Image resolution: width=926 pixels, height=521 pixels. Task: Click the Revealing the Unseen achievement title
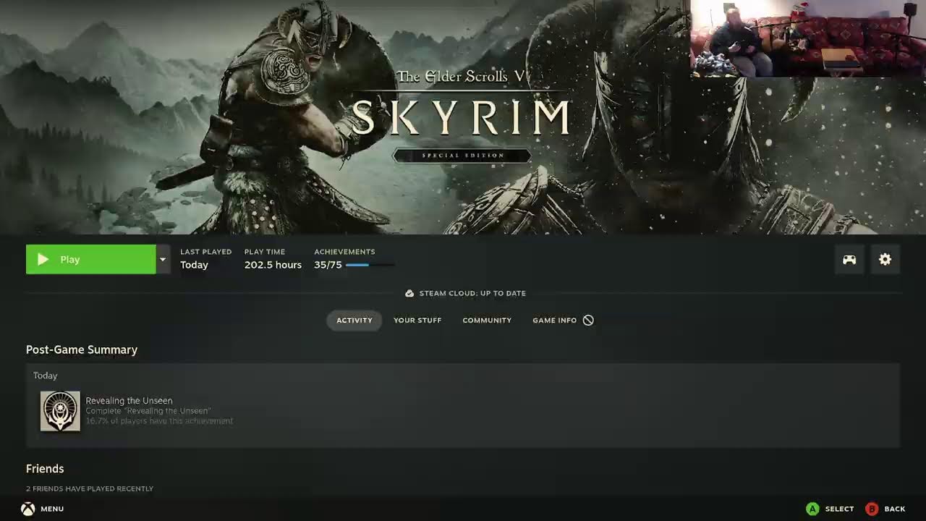click(129, 400)
